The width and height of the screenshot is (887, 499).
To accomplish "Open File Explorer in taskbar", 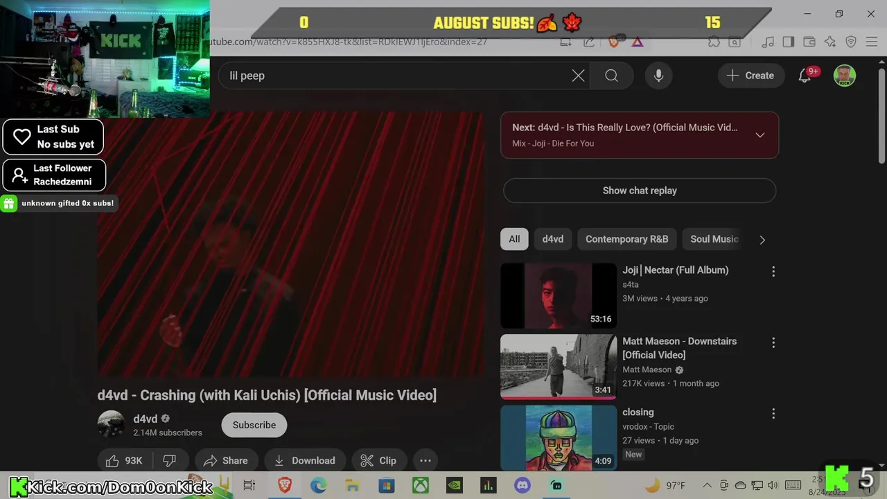I will (x=352, y=485).
